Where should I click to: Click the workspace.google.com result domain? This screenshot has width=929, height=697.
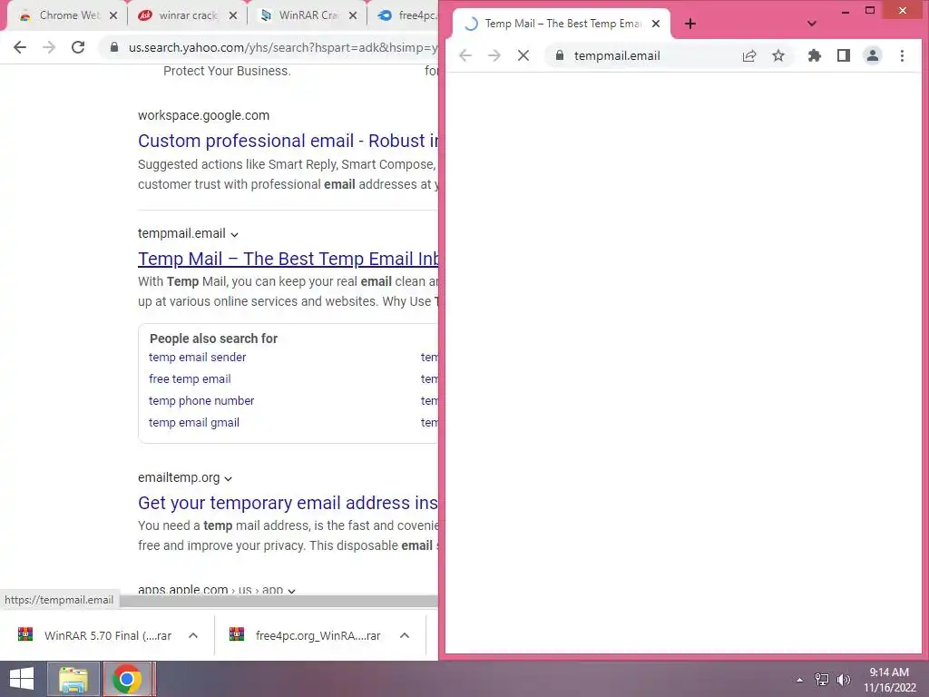tap(204, 115)
